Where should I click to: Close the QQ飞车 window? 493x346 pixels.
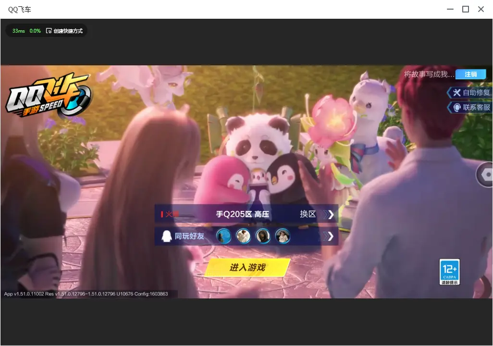pos(481,9)
